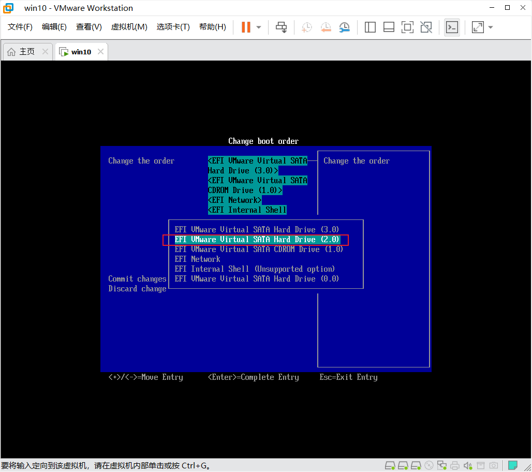Select popup entry EFI Internal Shell (Unsupported option)

click(x=255, y=269)
